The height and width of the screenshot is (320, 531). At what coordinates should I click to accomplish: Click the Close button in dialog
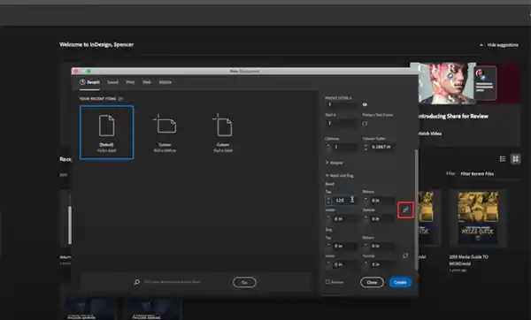[373, 282]
